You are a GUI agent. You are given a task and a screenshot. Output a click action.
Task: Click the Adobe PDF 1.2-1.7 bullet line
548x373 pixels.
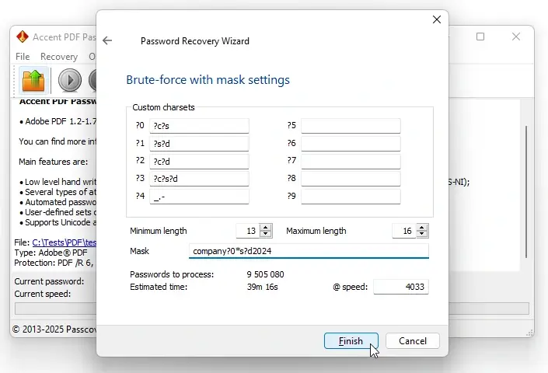click(58, 121)
